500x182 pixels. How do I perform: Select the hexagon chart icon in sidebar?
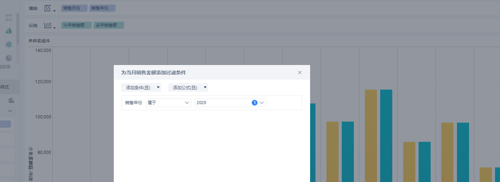[x=9, y=44]
